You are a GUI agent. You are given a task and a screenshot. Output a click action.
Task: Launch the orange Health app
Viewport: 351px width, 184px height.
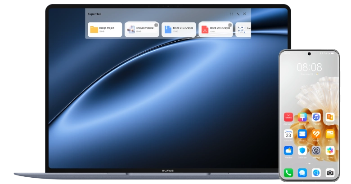316,134
